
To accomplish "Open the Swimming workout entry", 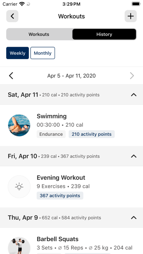I will tap(71, 125).
